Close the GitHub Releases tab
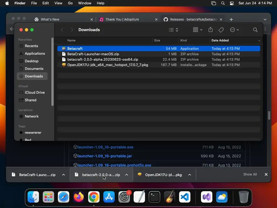This screenshot has height=208, width=277. [x=221, y=19]
